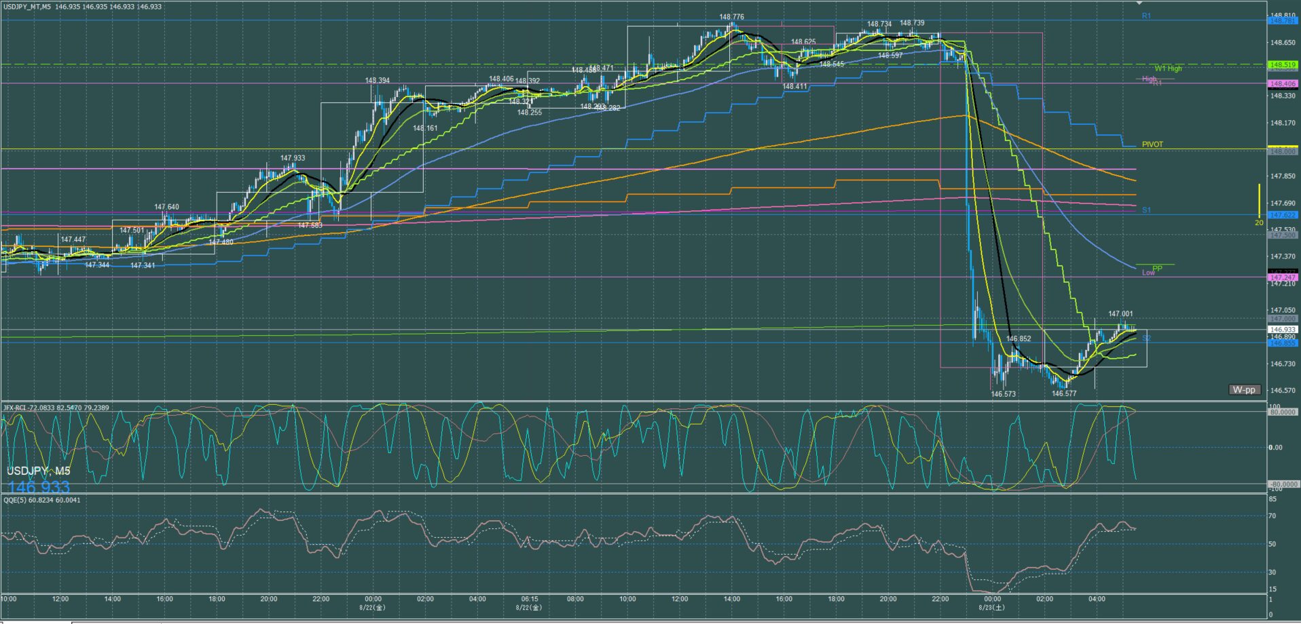Click the 148.776 high price marker
Screen dimensions: 1301x624
731,17
